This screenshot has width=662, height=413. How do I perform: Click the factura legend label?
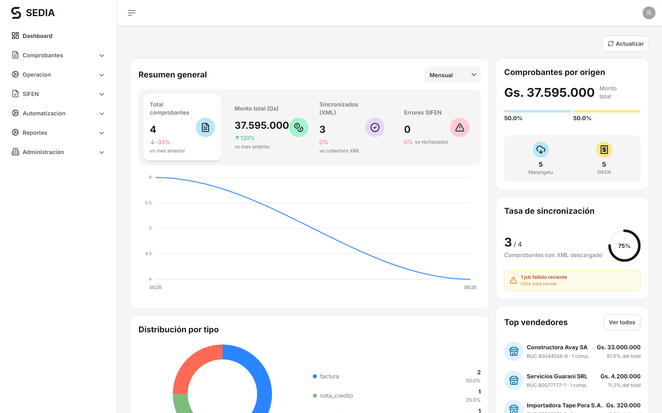pyautogui.click(x=329, y=376)
